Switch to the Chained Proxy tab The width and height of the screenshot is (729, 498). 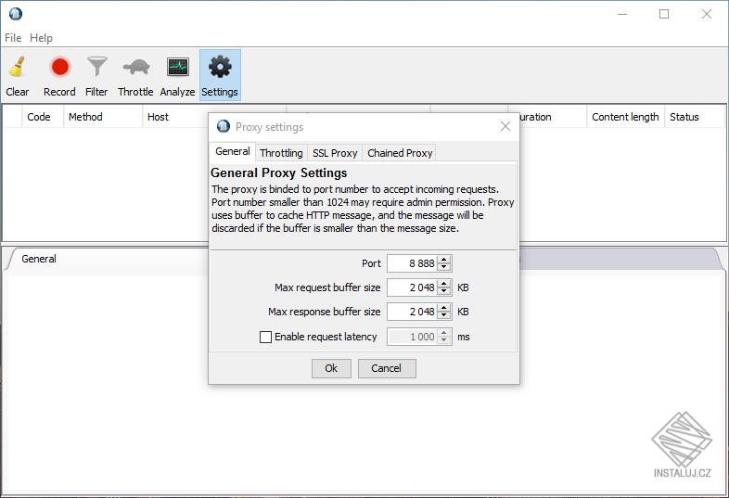point(400,153)
